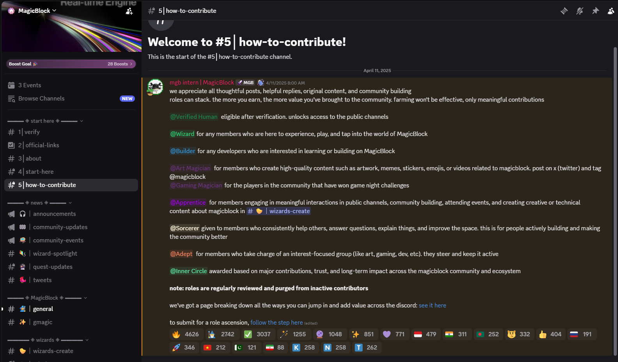Image resolution: width=618 pixels, height=362 pixels.
Task: Toggle the green checkmark reaction with 3037
Action: point(257,334)
